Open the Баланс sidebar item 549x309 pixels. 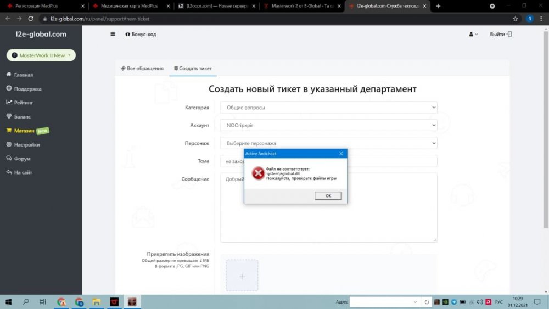pos(22,116)
